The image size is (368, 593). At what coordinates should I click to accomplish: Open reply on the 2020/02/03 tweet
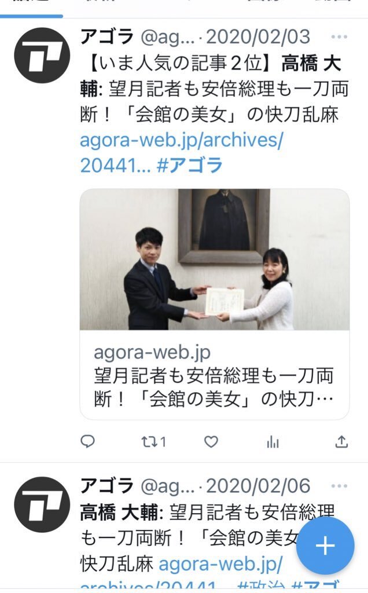[x=87, y=441]
